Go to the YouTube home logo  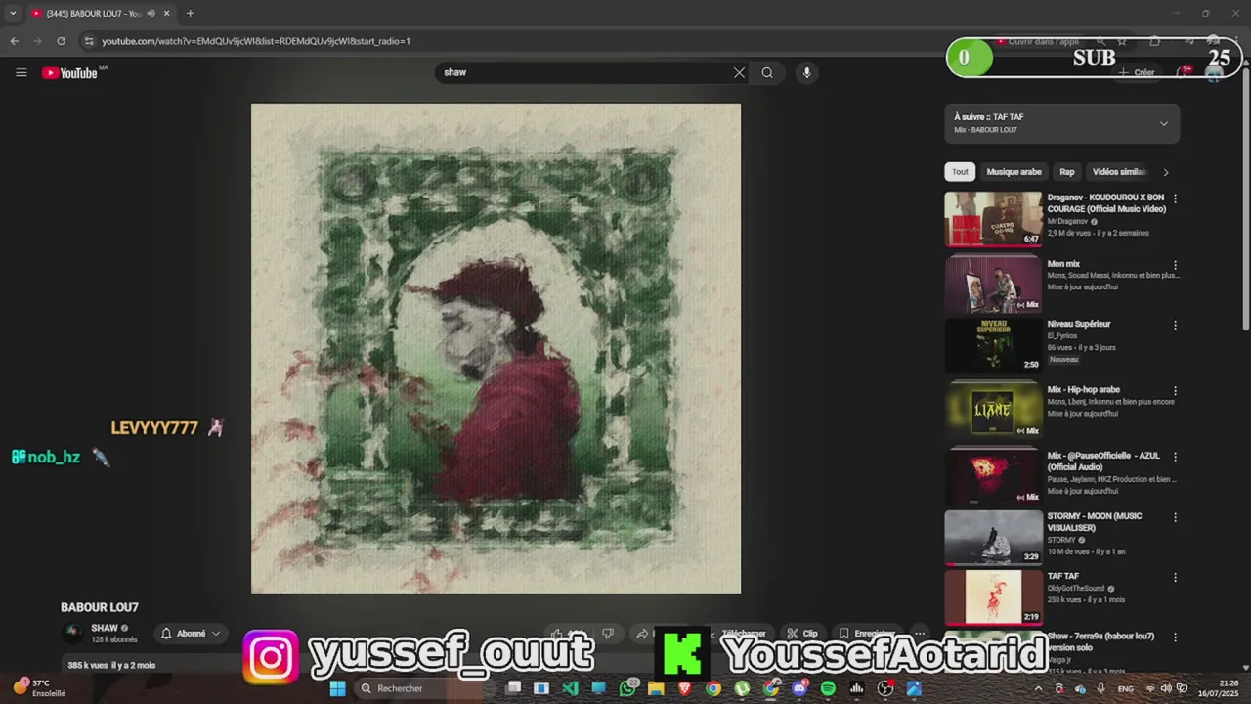pos(70,73)
